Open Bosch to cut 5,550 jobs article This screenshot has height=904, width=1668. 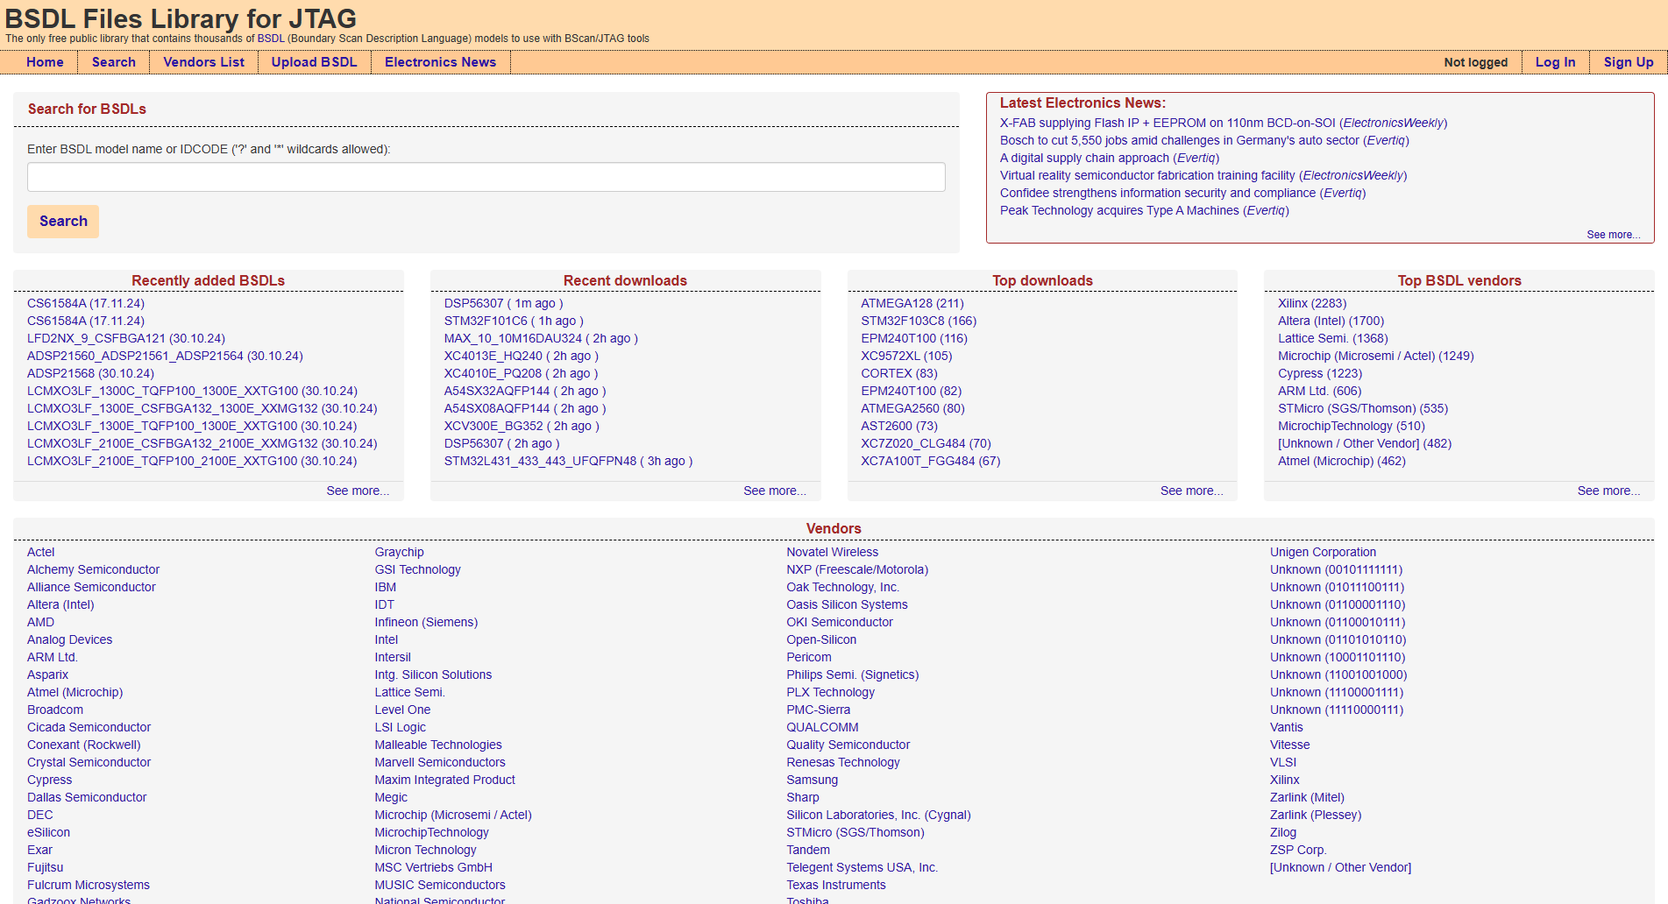(x=1204, y=140)
